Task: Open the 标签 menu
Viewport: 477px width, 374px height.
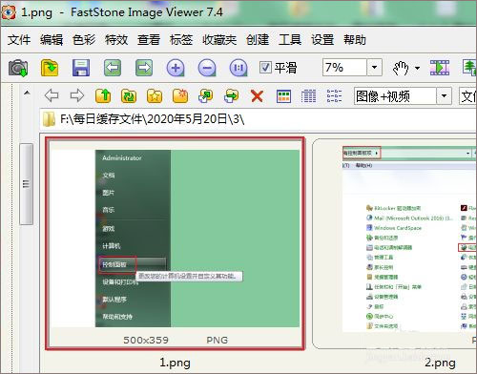Action: 181,40
